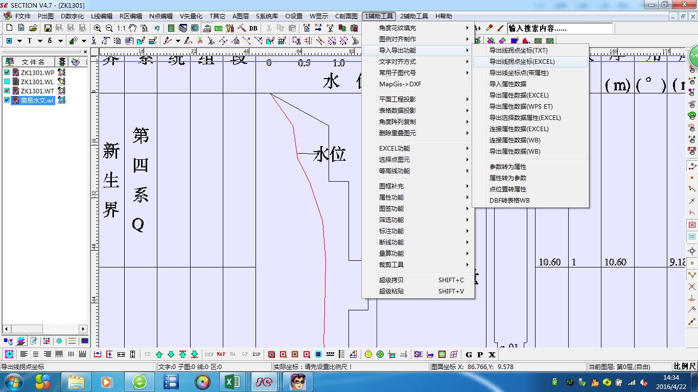Open file explorer in the taskbar
Viewport: 698px width, 392px height.
tap(76, 382)
